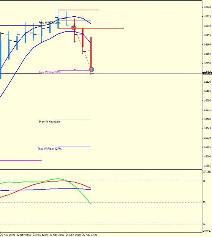
Task: Click the trade entry circle marker near 1.6210
Action: click(74, 28)
